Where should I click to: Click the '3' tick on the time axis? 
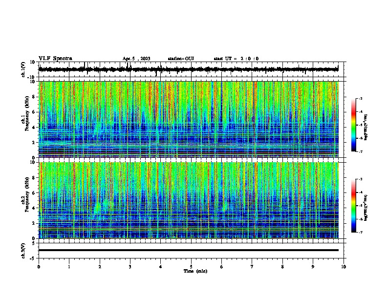pyautogui.click(x=130, y=267)
